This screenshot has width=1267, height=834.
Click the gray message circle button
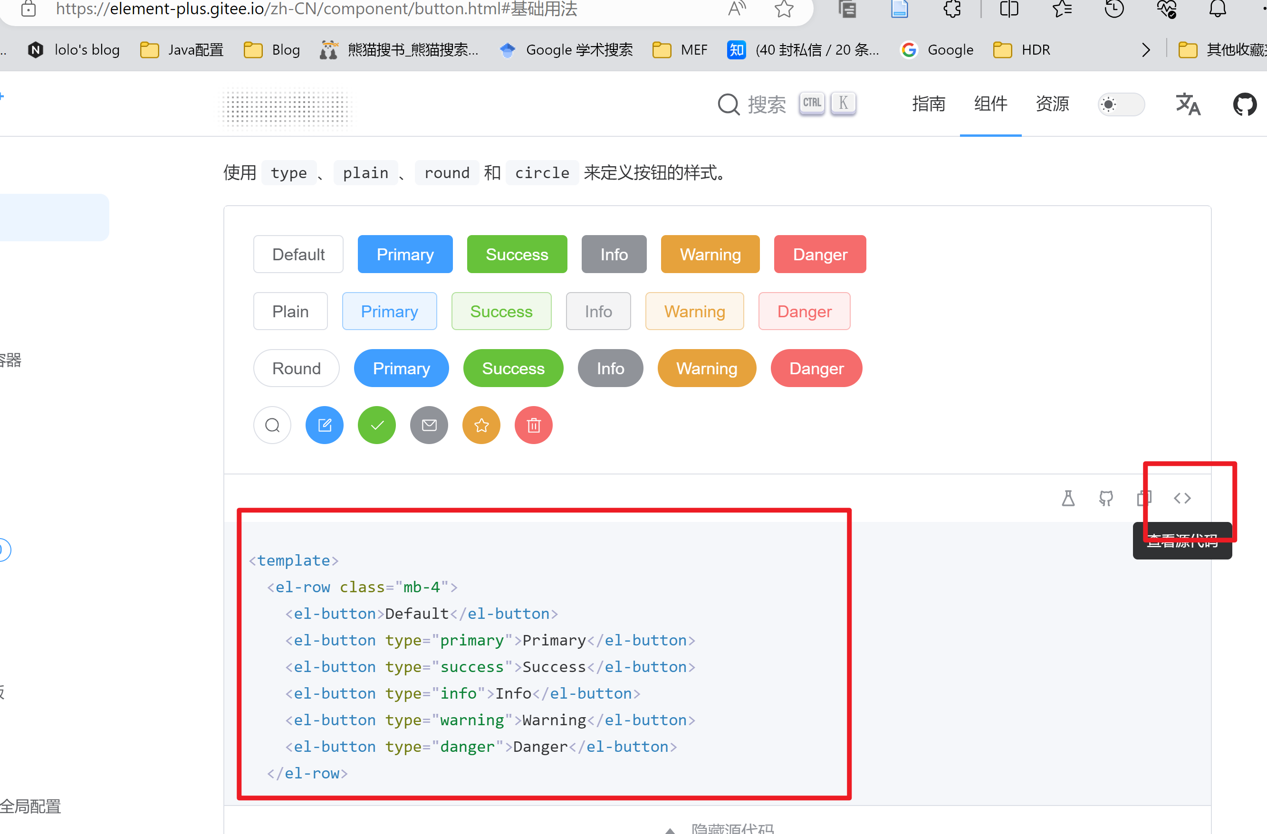(x=429, y=425)
